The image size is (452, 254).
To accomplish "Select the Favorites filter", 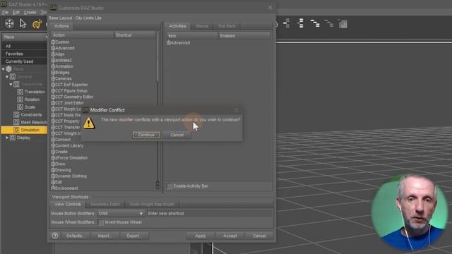I will (x=24, y=54).
